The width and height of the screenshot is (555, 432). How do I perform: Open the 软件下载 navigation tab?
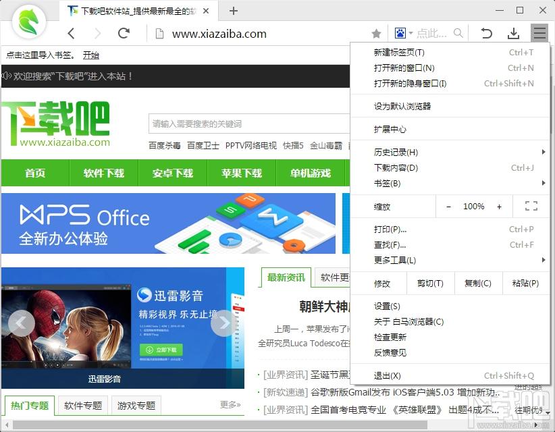pos(104,173)
